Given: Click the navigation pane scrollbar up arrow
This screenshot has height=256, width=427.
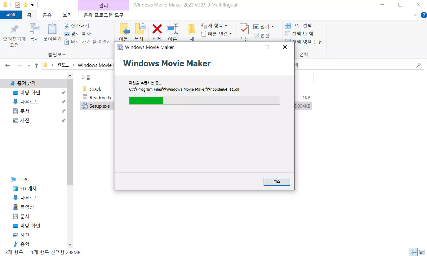Looking at the screenshot, I should pyautogui.click(x=70, y=76).
